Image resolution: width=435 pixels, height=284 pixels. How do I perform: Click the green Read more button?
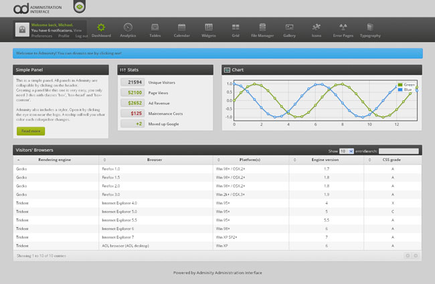click(x=31, y=131)
